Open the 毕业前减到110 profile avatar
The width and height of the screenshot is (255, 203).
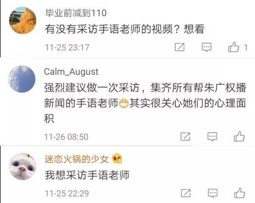(23, 20)
